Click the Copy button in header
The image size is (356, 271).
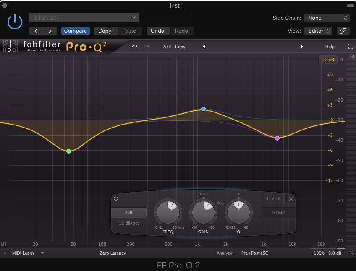[x=105, y=31]
